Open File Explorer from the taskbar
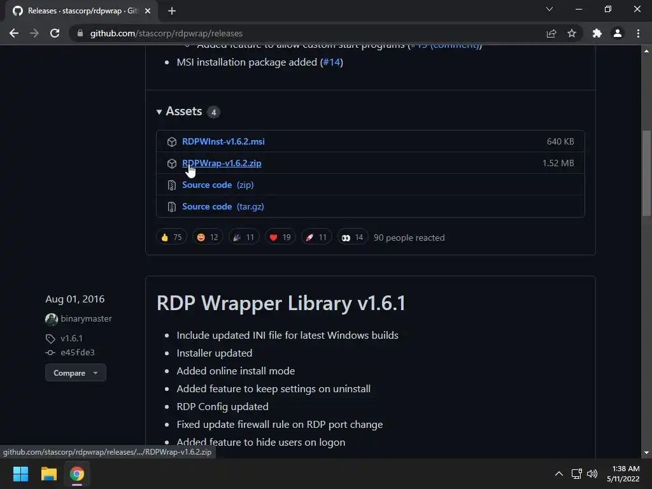 pyautogui.click(x=48, y=474)
